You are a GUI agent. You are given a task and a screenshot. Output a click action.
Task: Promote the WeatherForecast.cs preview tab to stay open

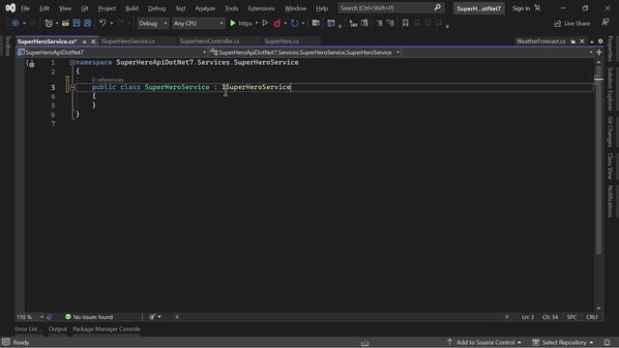coord(574,42)
